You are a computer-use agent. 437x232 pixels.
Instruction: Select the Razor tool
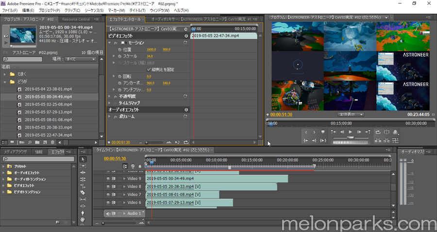click(x=83, y=193)
